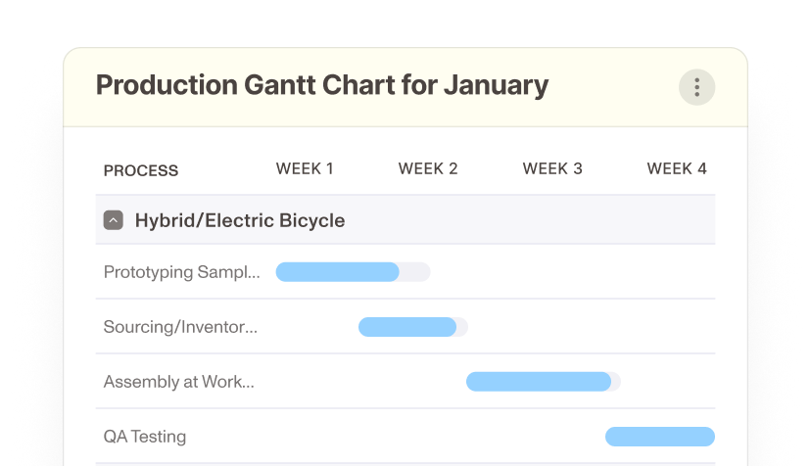Click grey unfinished end of Assembly bar
The image size is (811, 466).
point(616,382)
